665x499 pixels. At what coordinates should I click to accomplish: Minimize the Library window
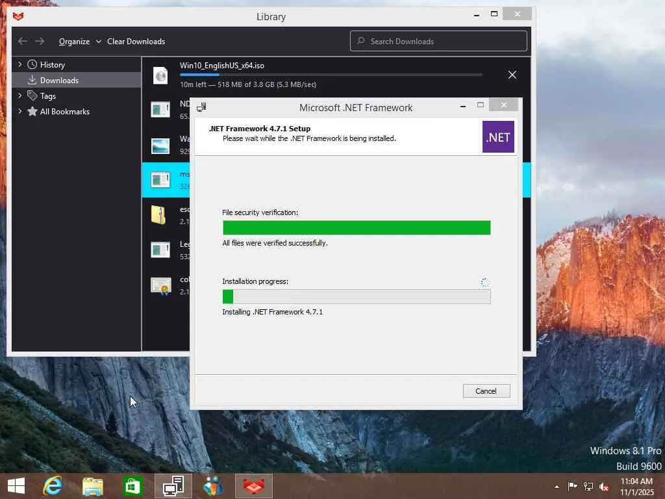tap(477, 14)
